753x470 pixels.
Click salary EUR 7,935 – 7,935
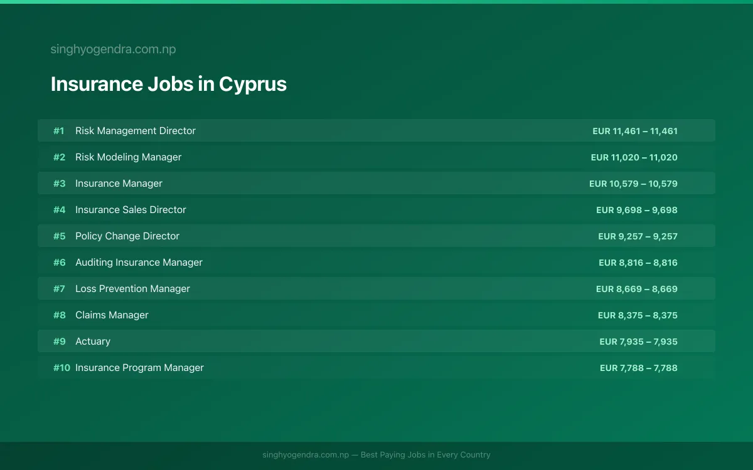(x=639, y=342)
